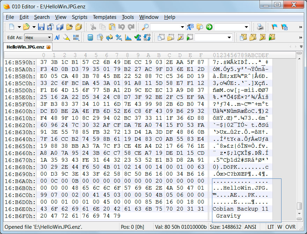This screenshot has width=307, height=234.
Task: Close the HelloWin.JPG.enz tab
Action: tap(49, 47)
